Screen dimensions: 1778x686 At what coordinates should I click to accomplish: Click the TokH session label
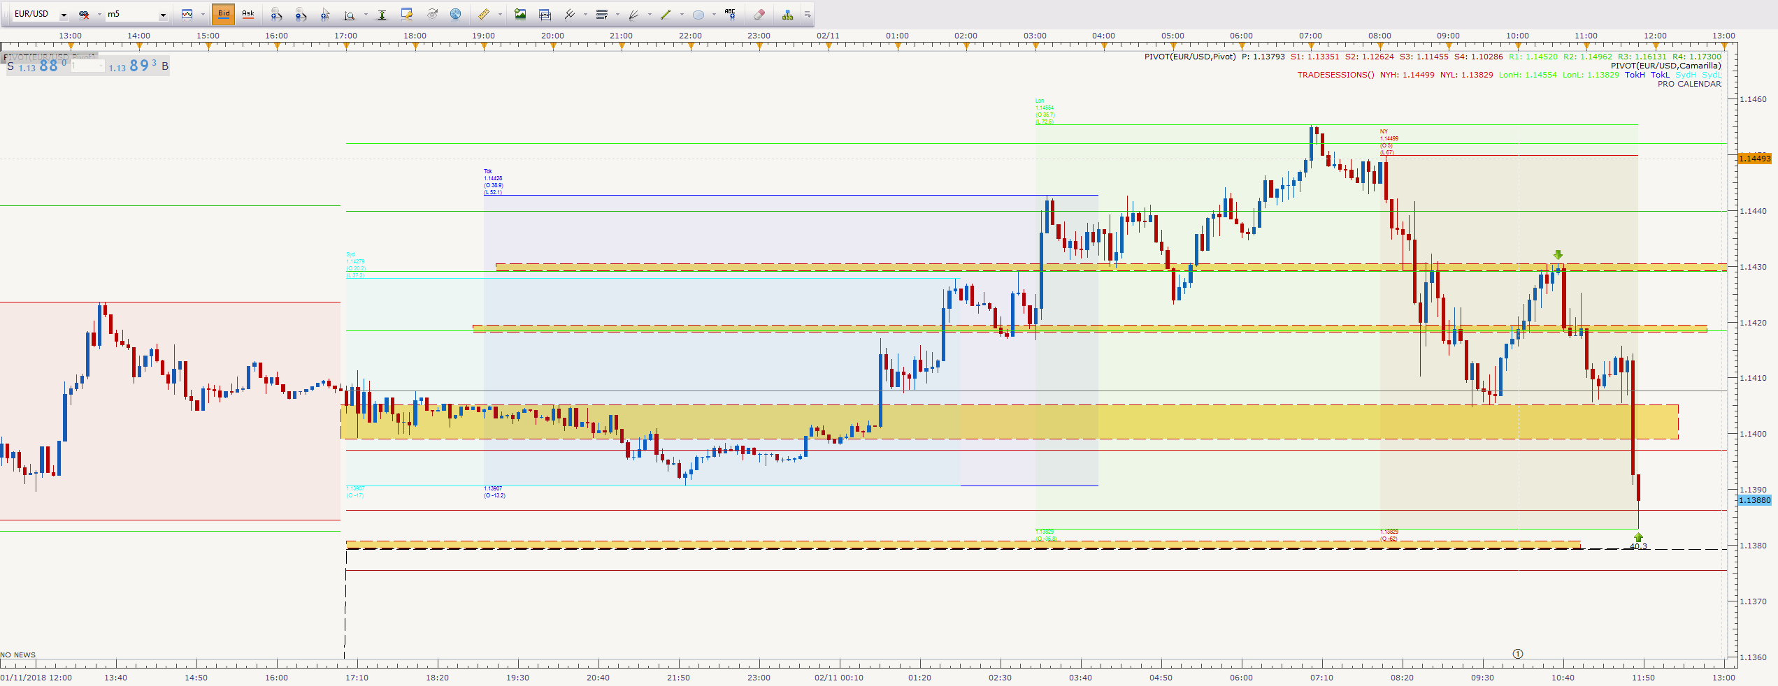point(1635,75)
